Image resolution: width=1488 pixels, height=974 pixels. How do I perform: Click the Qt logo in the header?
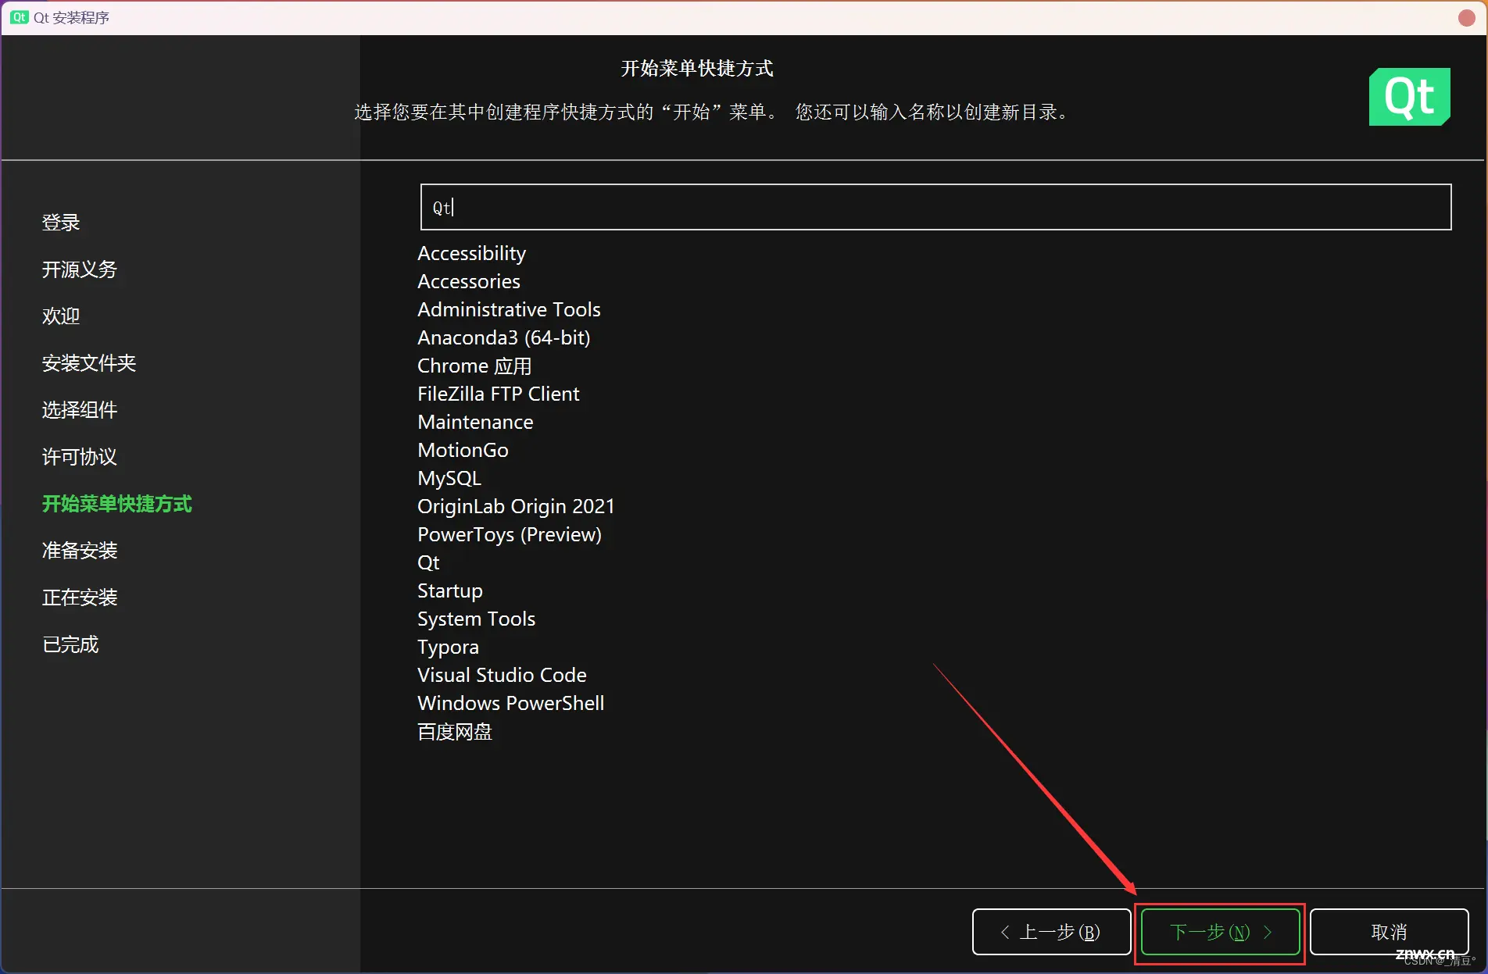(1409, 97)
